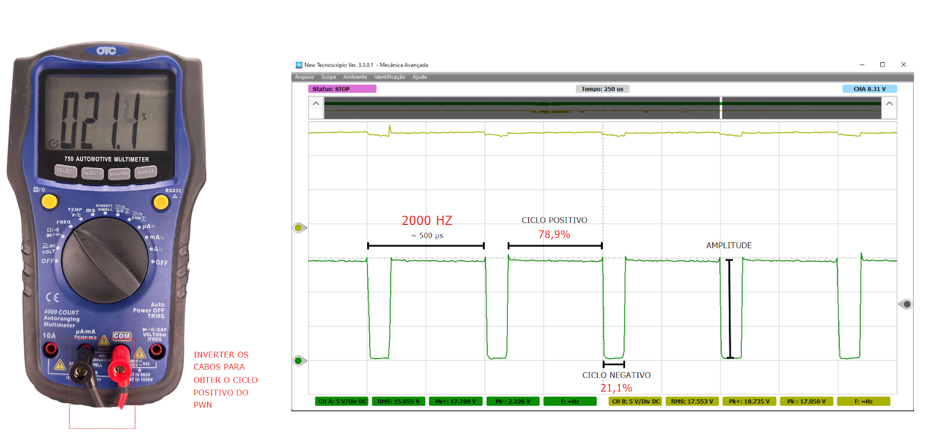Click the up chevron left of overview strip

tap(316, 103)
